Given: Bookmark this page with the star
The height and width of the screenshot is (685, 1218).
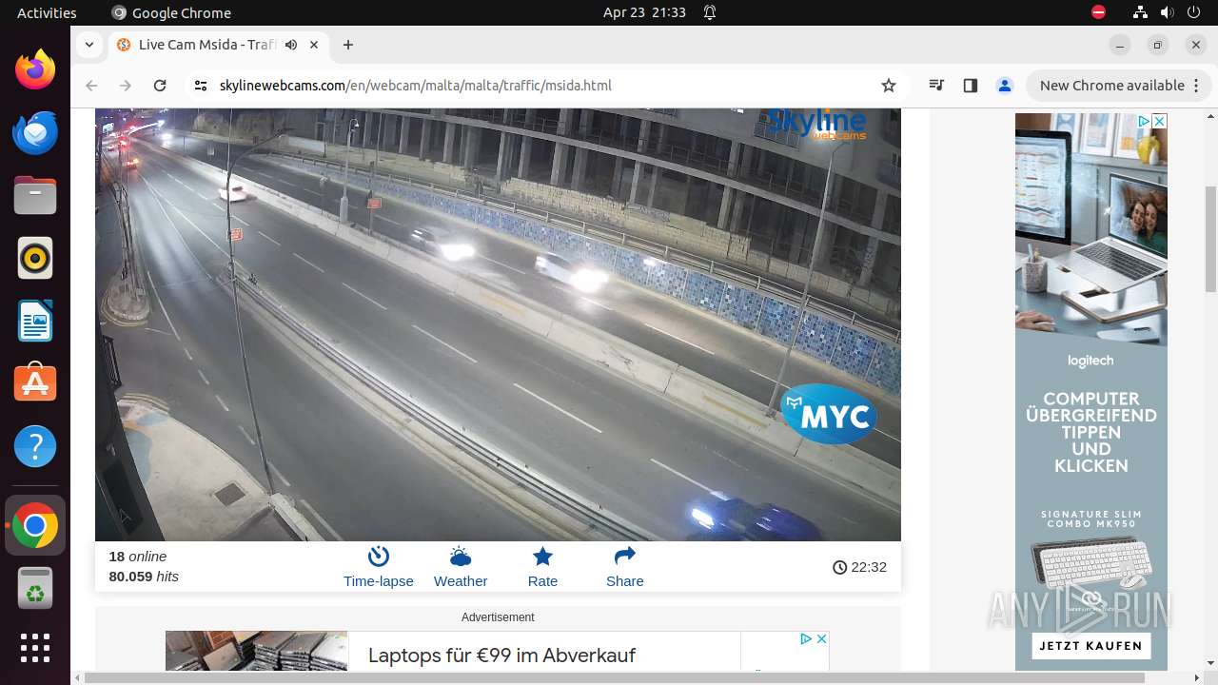Looking at the screenshot, I should pyautogui.click(x=889, y=86).
